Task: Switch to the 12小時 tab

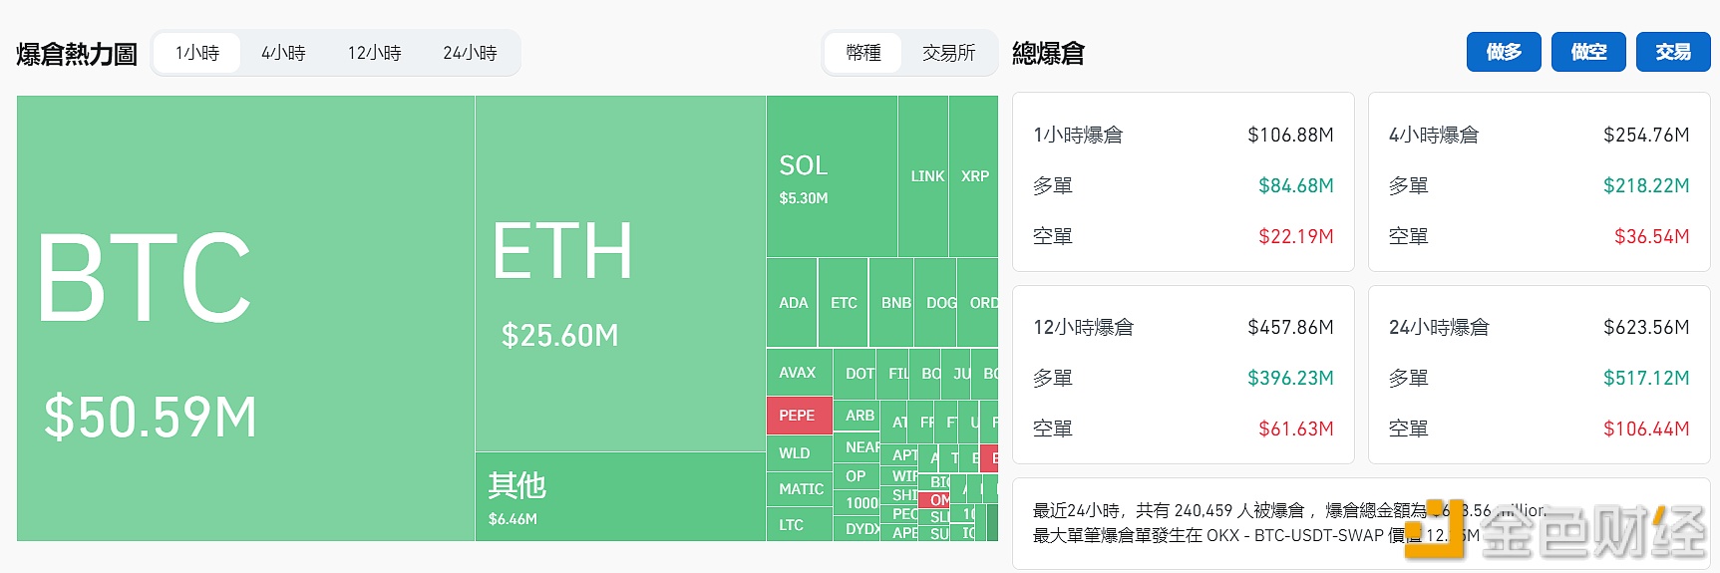Action: click(x=374, y=53)
